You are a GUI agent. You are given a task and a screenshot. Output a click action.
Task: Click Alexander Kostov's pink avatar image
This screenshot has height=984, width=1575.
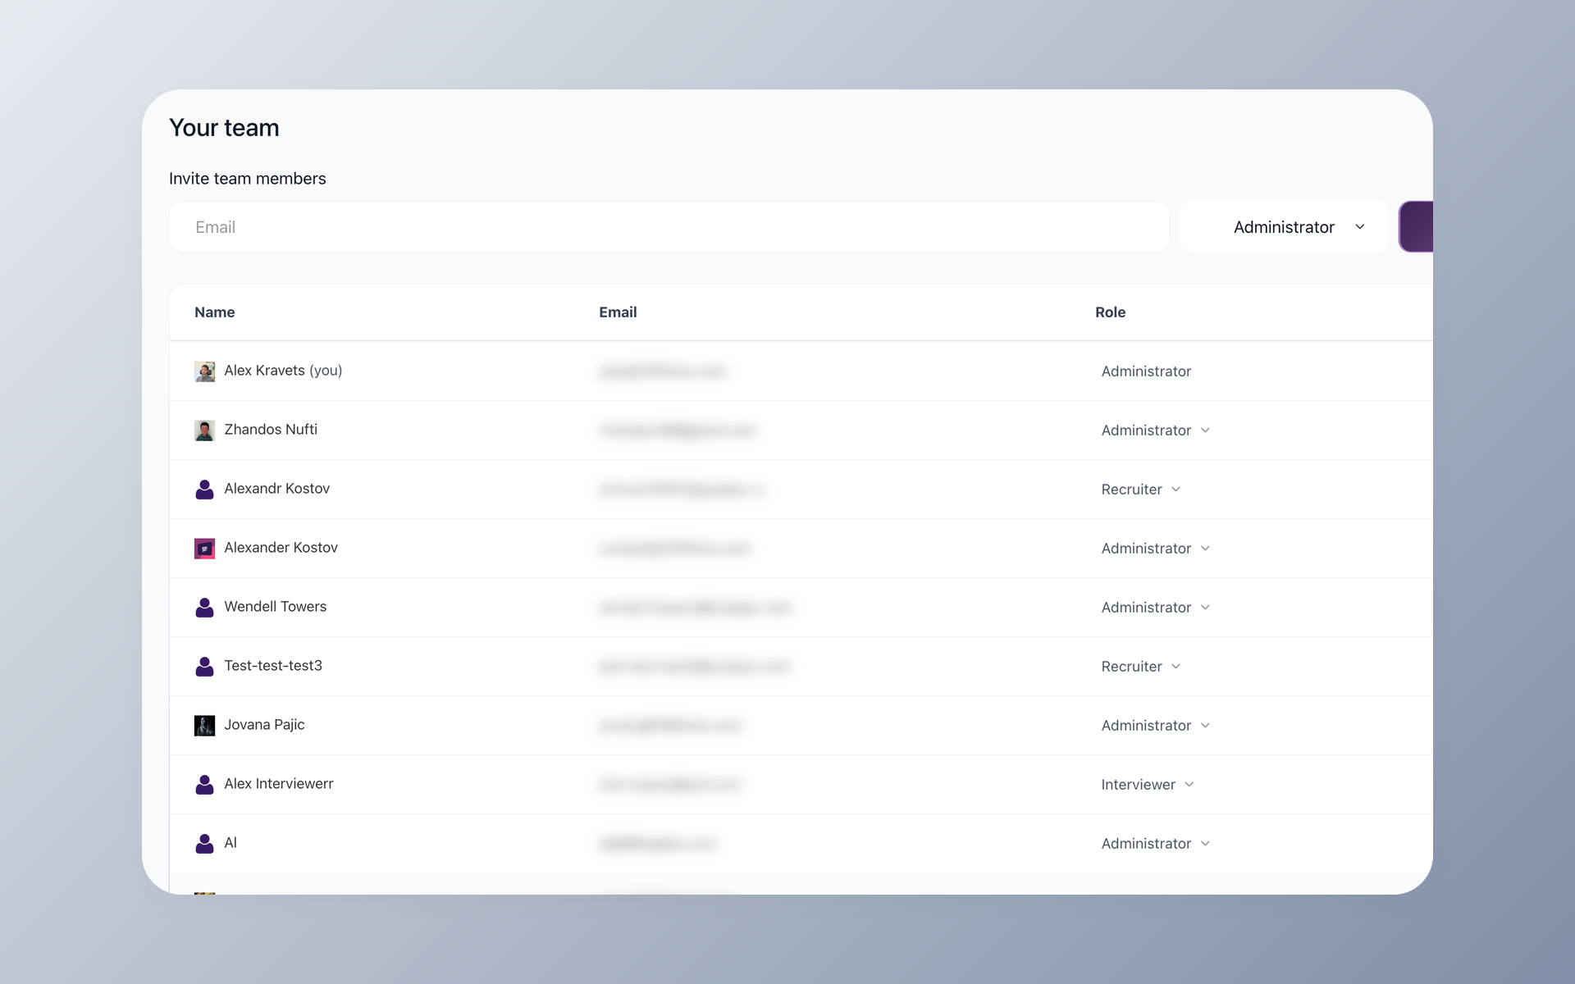204,549
